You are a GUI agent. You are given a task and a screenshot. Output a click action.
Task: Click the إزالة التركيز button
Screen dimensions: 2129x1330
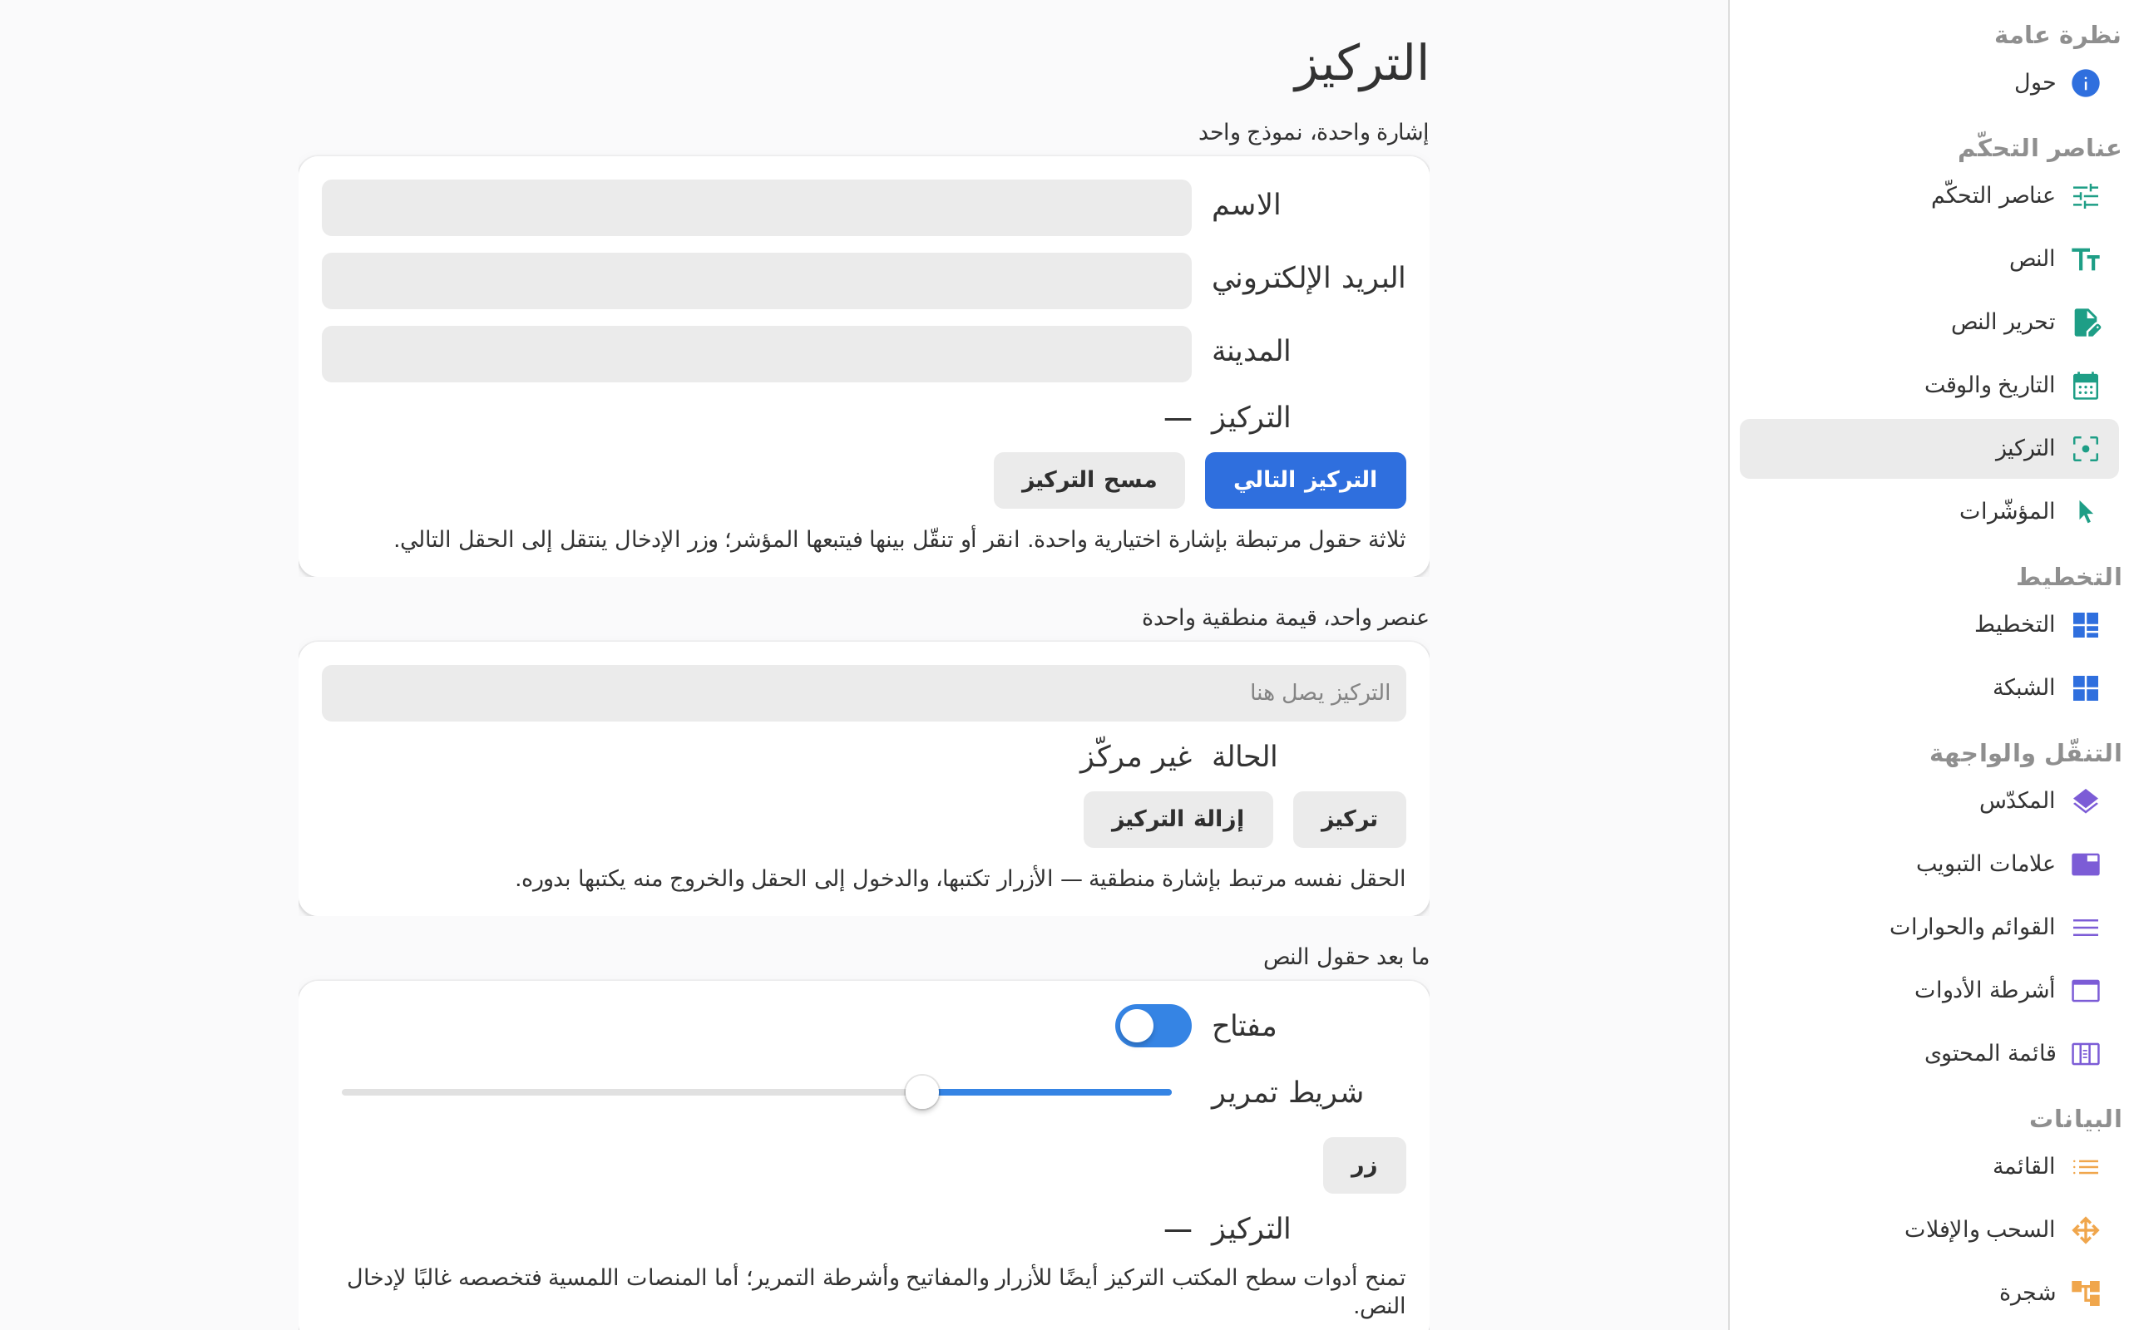coord(1178,820)
